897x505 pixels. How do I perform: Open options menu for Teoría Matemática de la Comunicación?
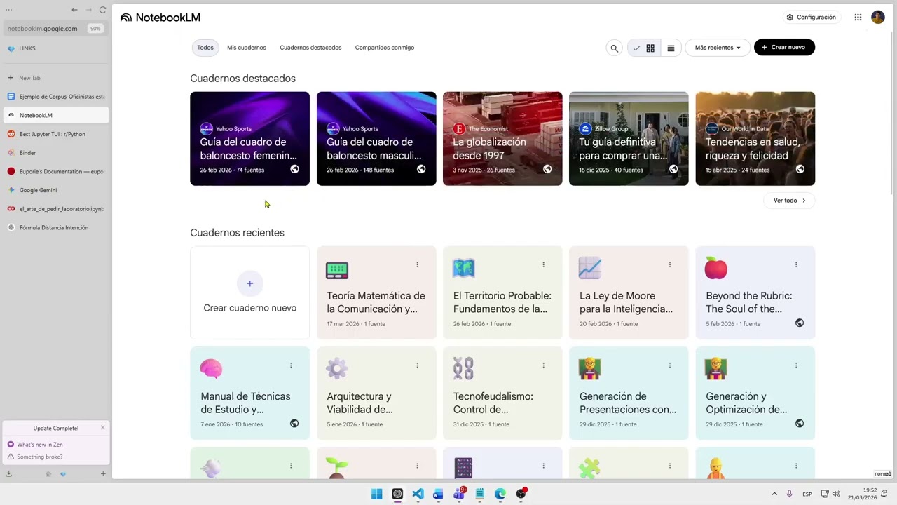[417, 264]
